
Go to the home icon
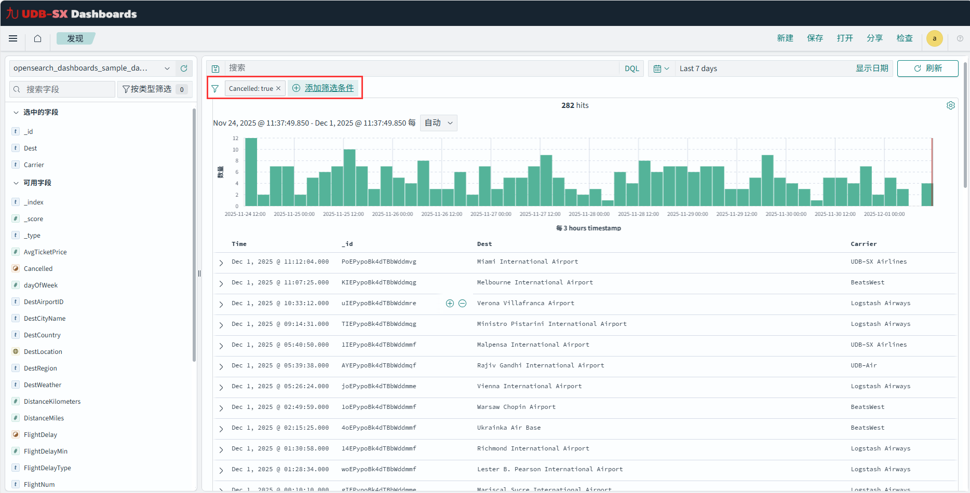(37, 38)
